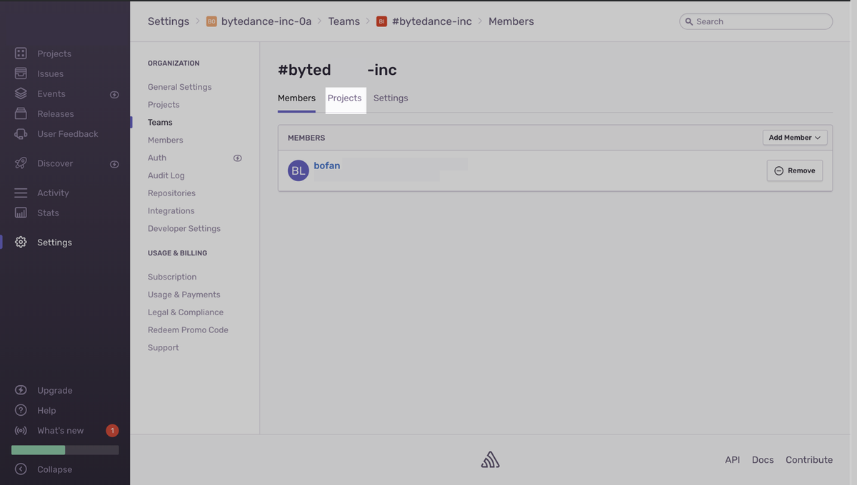The width and height of the screenshot is (857, 485).
Task: Open the Stats chart icon
Action: point(21,213)
